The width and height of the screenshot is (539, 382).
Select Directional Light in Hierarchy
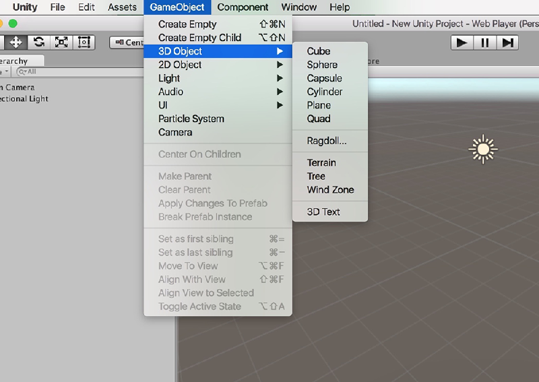click(23, 99)
